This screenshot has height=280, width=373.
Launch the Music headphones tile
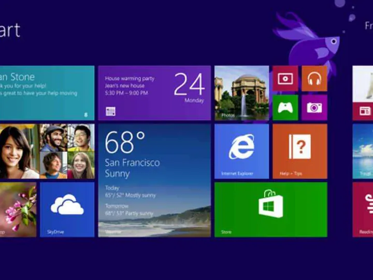(314, 78)
